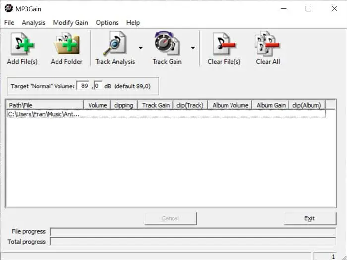Click the Track Gain column header
Screen dimensions: 347x260
[x=155, y=105]
